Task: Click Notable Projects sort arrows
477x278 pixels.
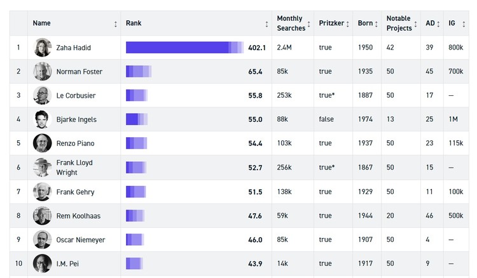Action: tap(415, 24)
